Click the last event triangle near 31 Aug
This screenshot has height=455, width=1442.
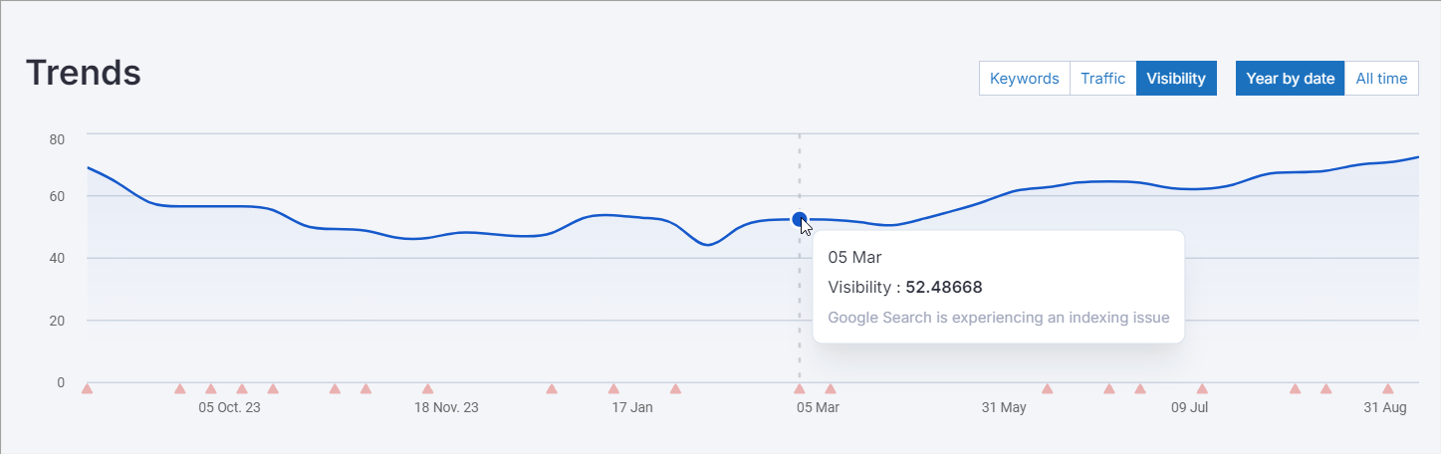pyautogui.click(x=1387, y=388)
